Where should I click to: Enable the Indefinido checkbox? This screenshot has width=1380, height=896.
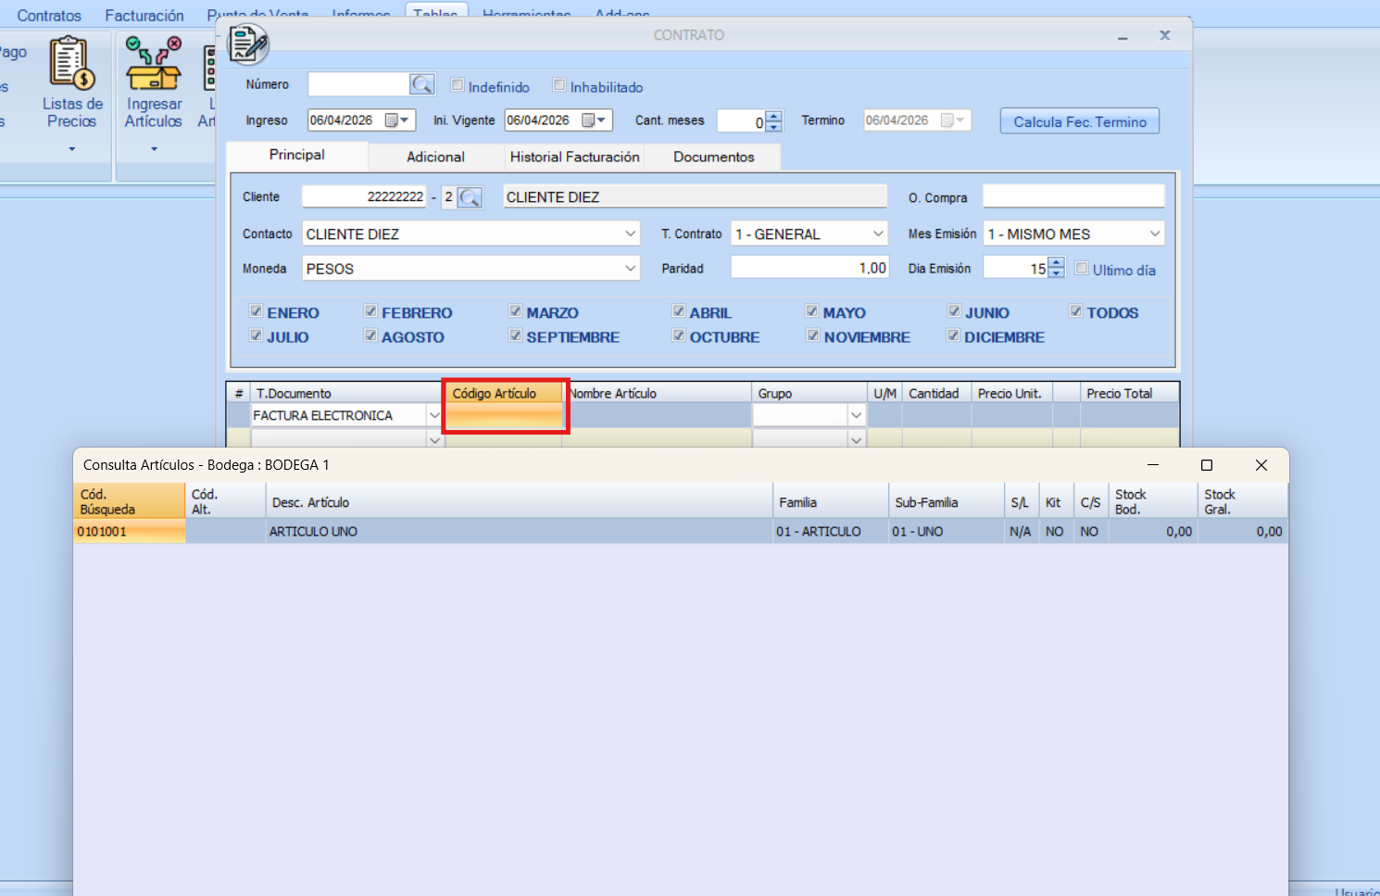tap(458, 85)
